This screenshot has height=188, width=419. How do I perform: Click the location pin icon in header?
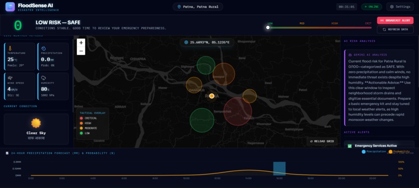point(179,7)
